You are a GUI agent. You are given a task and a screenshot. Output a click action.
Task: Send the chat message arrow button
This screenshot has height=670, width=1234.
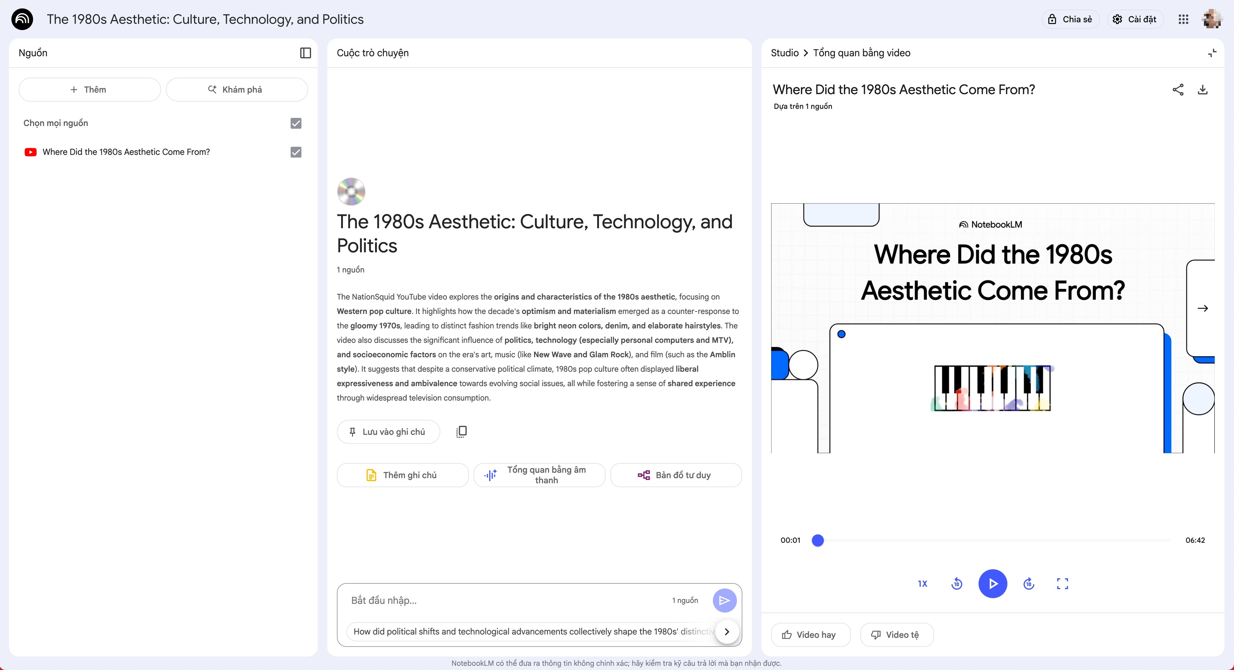point(724,601)
